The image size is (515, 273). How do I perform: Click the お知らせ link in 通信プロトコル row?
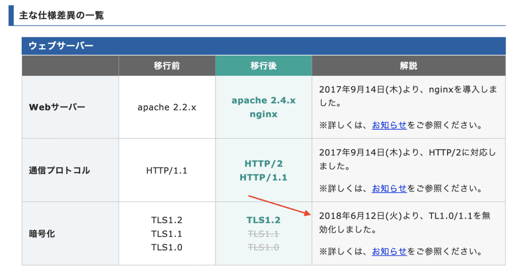pos(389,189)
